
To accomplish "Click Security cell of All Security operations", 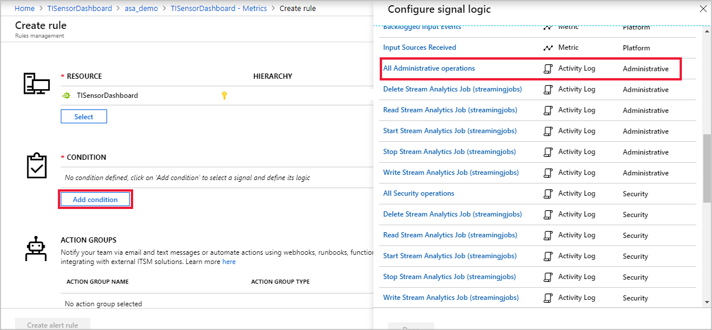I will (x=635, y=194).
